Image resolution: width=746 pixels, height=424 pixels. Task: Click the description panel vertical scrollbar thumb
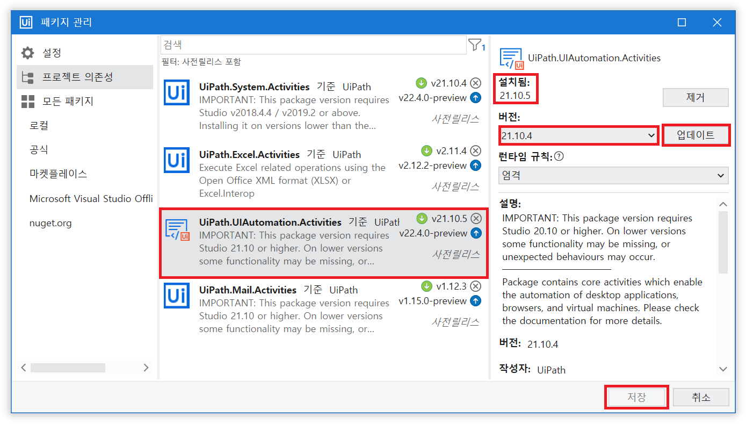pos(723,241)
